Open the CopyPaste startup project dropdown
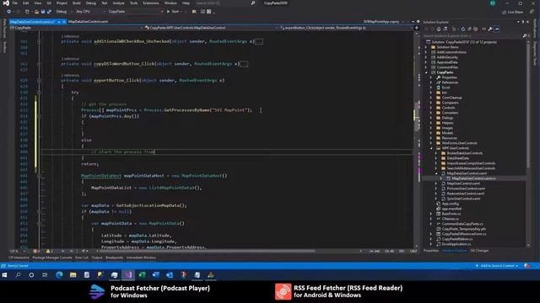This screenshot has height=303, width=540. 135,12
